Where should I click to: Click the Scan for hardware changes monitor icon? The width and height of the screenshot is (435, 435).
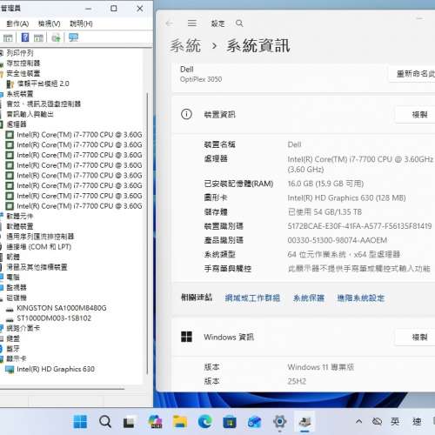coord(73,37)
